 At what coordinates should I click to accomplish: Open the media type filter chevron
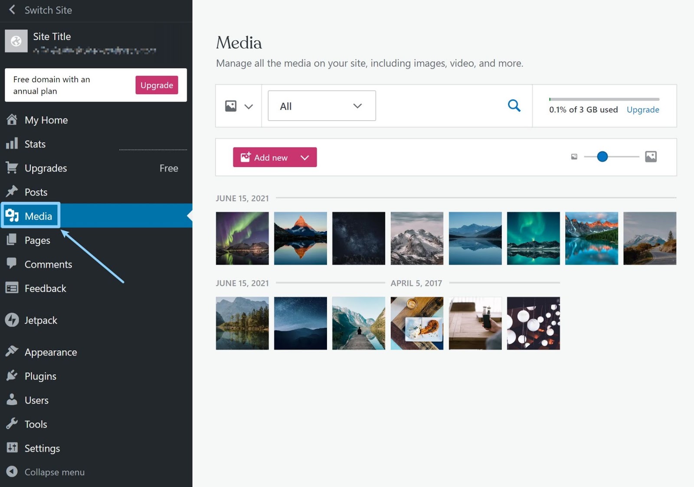point(249,105)
